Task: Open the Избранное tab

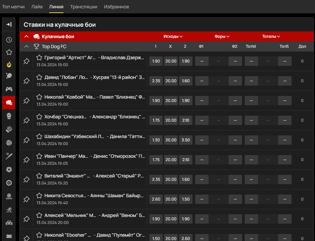Action: point(116,7)
